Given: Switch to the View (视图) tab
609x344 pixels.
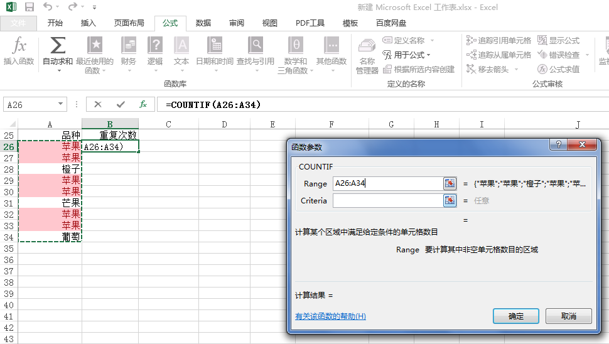Looking at the screenshot, I should click(269, 23).
